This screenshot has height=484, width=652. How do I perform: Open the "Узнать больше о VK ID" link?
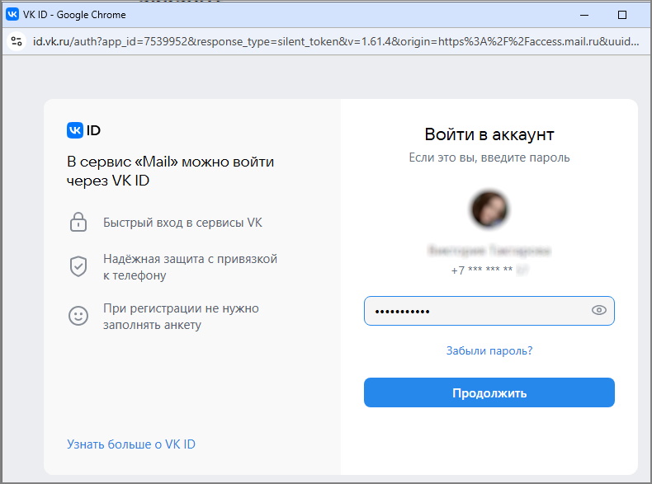coord(131,444)
